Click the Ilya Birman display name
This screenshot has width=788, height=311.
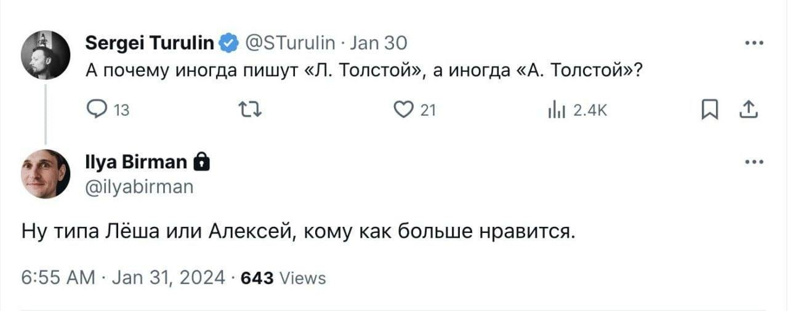click(135, 162)
